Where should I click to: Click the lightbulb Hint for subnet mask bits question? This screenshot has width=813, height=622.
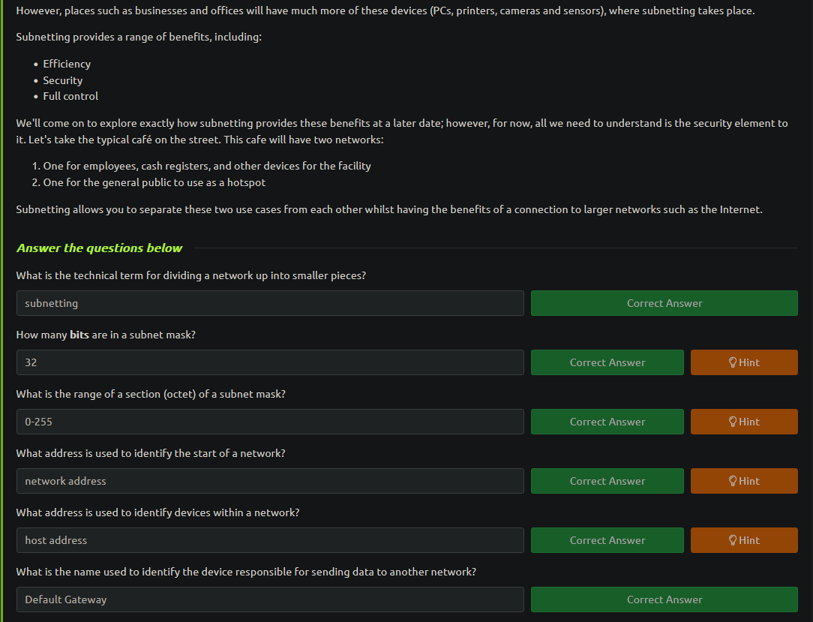[x=743, y=362]
